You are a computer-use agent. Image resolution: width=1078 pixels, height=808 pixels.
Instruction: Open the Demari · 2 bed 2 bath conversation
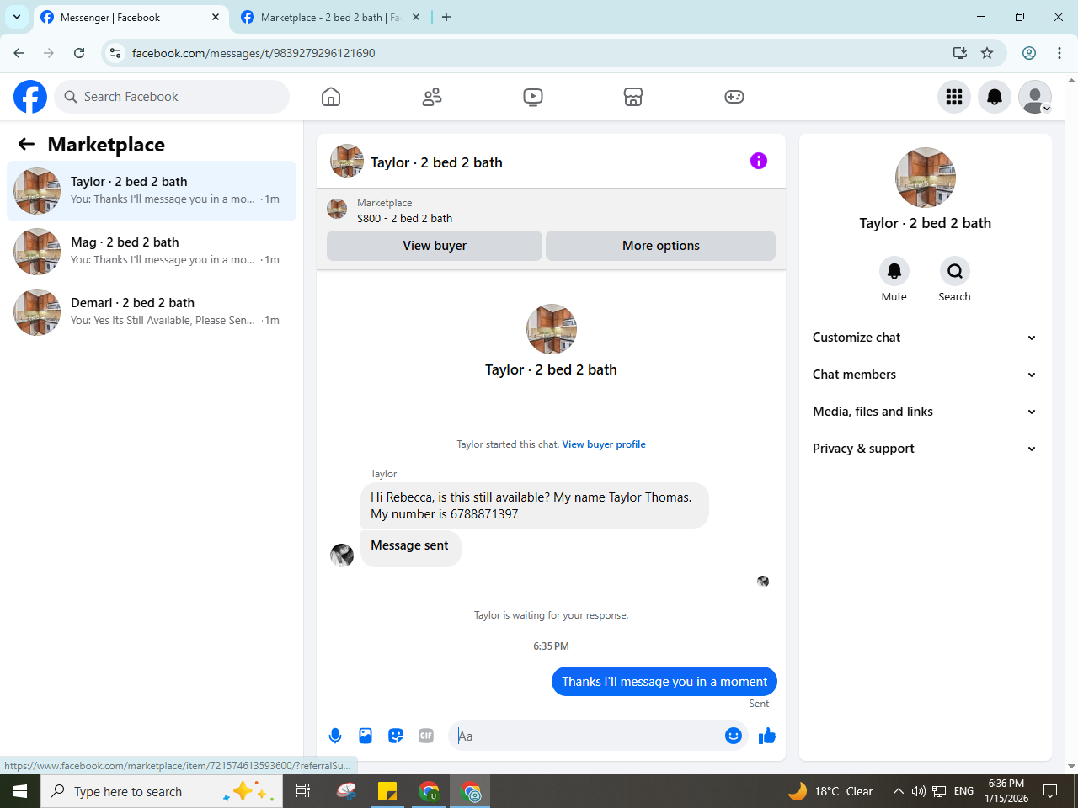point(152,312)
